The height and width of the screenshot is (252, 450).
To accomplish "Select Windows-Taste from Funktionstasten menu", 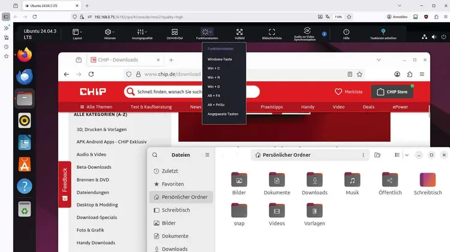I will (x=220, y=59).
